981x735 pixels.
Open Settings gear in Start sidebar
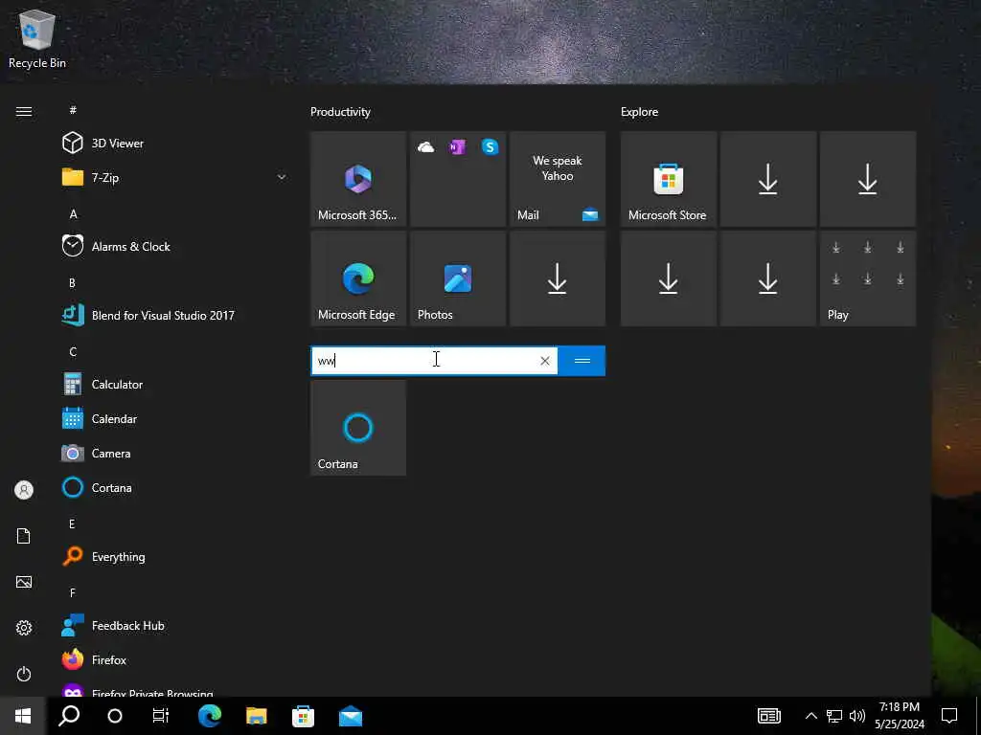[x=24, y=628]
